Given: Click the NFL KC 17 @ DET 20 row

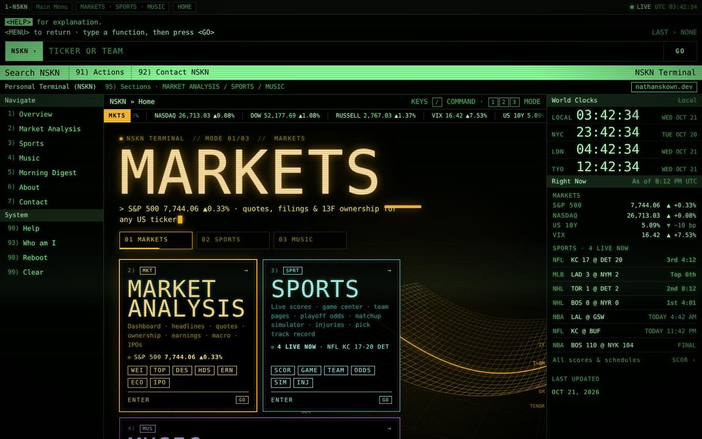Looking at the screenshot, I should coord(624,260).
